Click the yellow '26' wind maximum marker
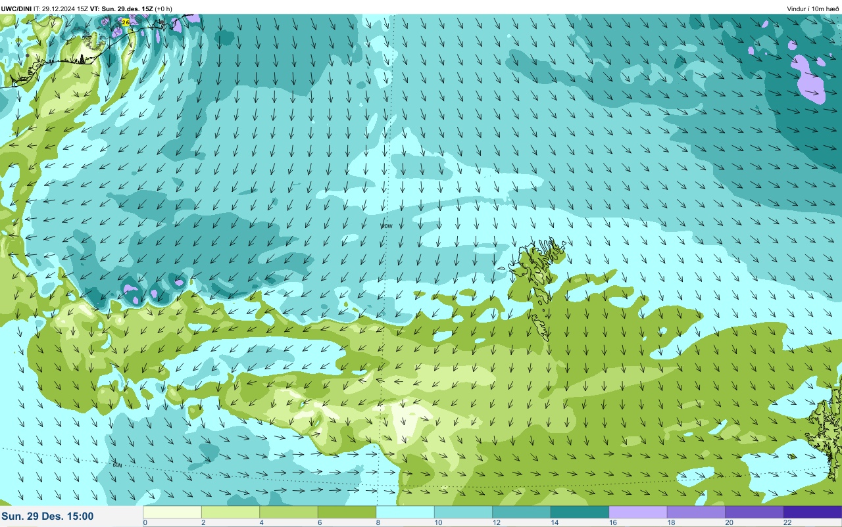Image resolution: width=842 pixels, height=527 pixels. coord(126,22)
